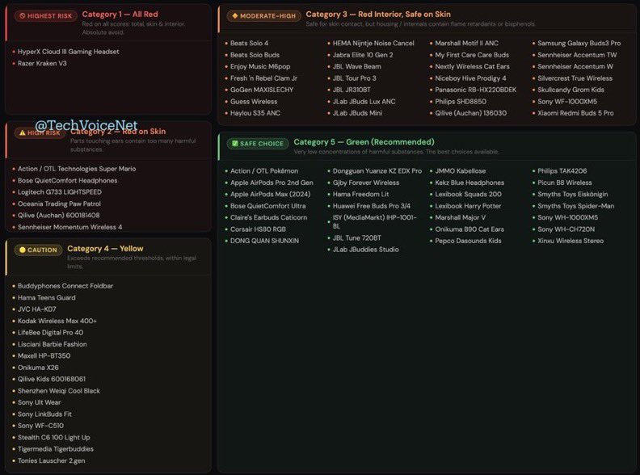Select Huawei Free Buds Pro 3/4
This screenshot has width=640, height=475.
click(x=372, y=206)
